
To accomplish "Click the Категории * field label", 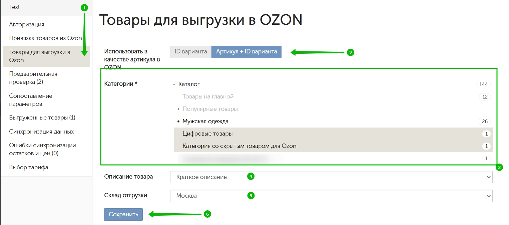I will point(121,84).
